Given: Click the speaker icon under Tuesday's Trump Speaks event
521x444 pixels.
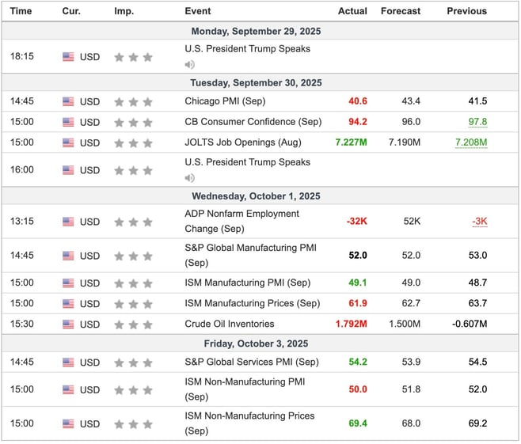Looking at the screenshot, I should pos(189,178).
